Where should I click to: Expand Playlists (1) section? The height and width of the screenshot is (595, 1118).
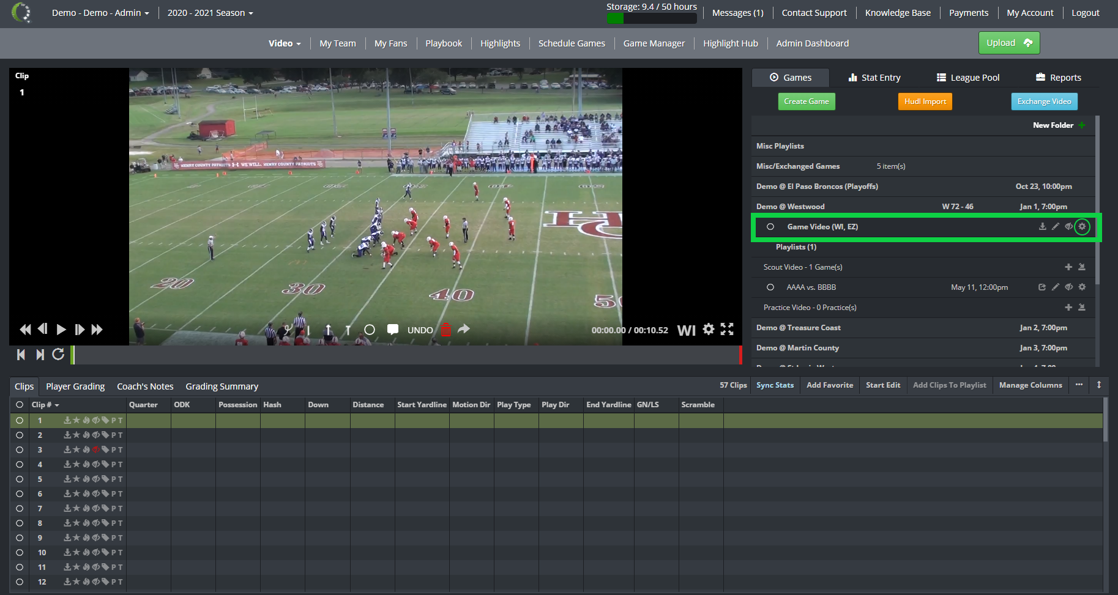point(796,247)
